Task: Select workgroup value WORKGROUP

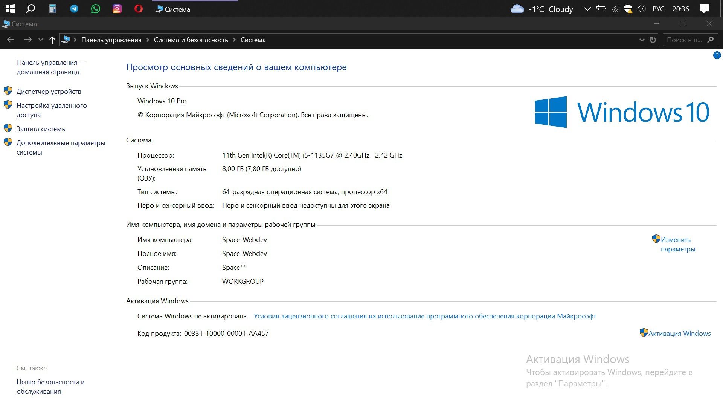Action: pyautogui.click(x=243, y=282)
